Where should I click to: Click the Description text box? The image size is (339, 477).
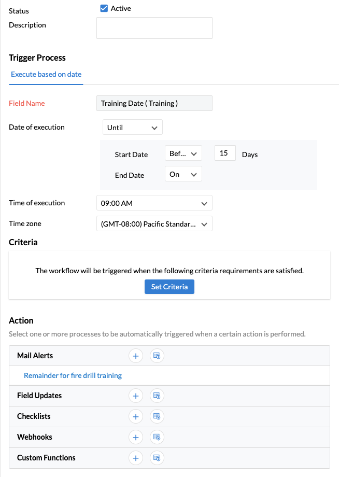pos(154,28)
